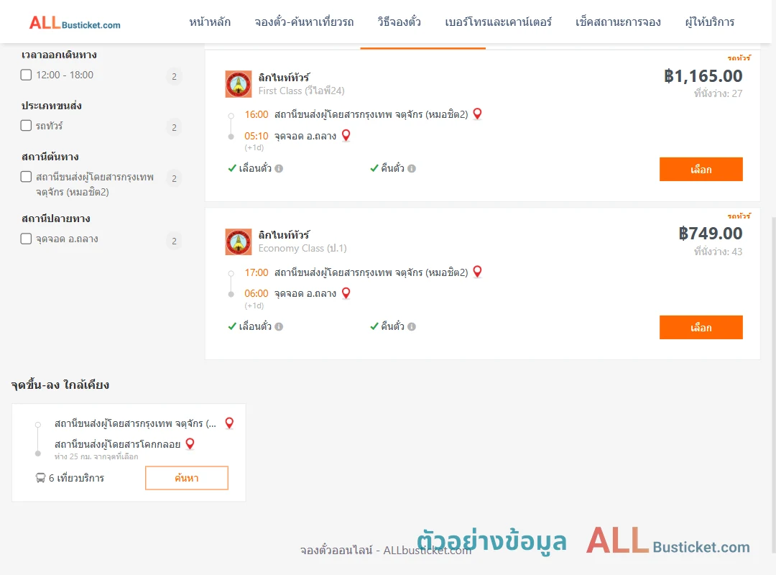The height and width of the screenshot is (575, 776).
Task: Click the ALLBusticket.com logo in header
Action: (75, 23)
